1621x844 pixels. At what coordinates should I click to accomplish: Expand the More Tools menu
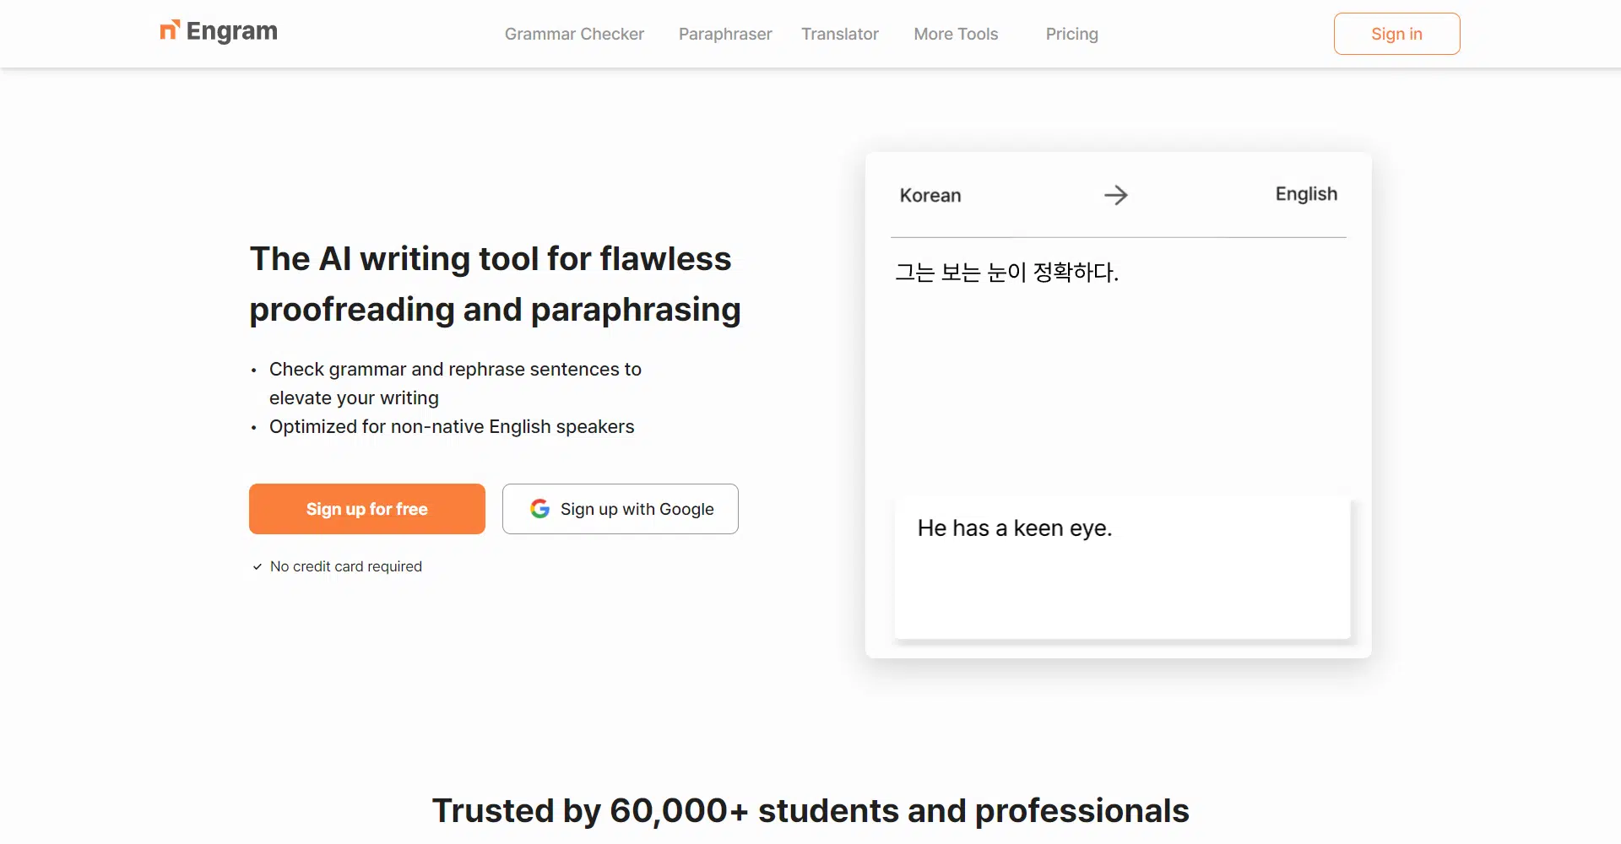(x=956, y=34)
